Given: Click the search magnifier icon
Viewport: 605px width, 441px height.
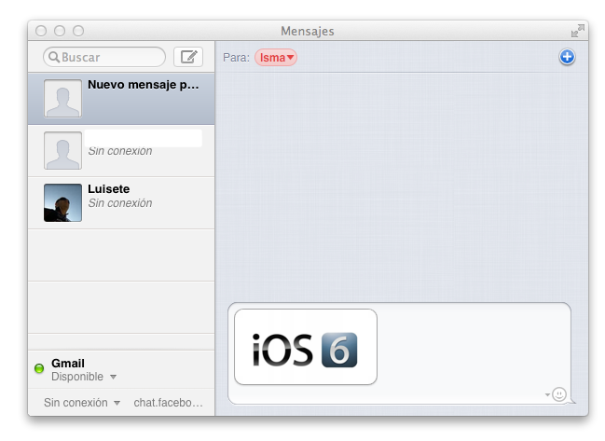Looking at the screenshot, I should click(x=54, y=57).
